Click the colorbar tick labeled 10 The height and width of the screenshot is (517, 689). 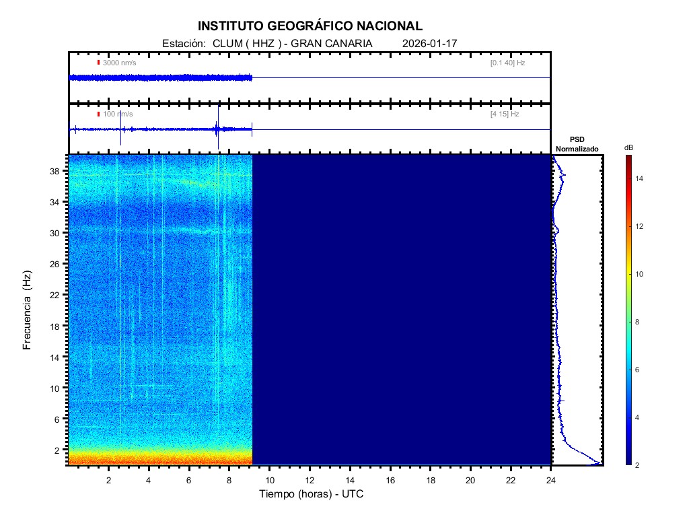pos(641,275)
